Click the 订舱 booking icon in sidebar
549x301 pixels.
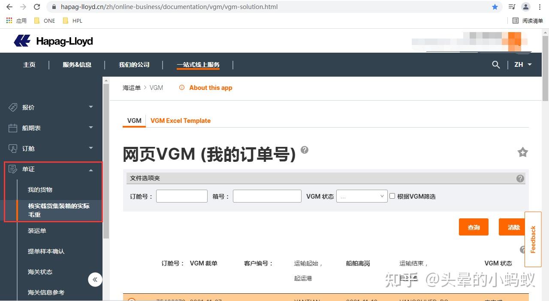pos(13,148)
